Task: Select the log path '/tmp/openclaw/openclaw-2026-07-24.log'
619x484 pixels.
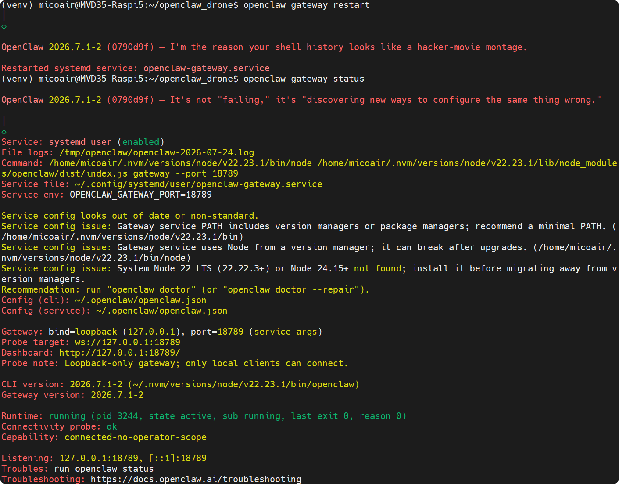Action: [157, 152]
